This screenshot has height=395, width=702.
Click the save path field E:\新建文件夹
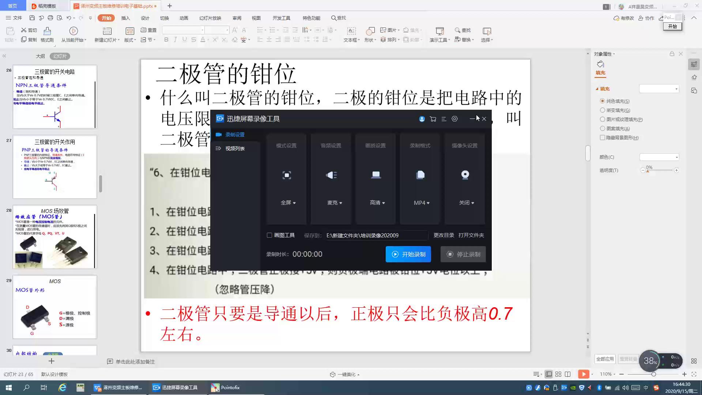[x=377, y=235]
